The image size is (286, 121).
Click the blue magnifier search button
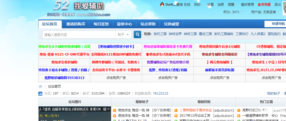coord(137,34)
